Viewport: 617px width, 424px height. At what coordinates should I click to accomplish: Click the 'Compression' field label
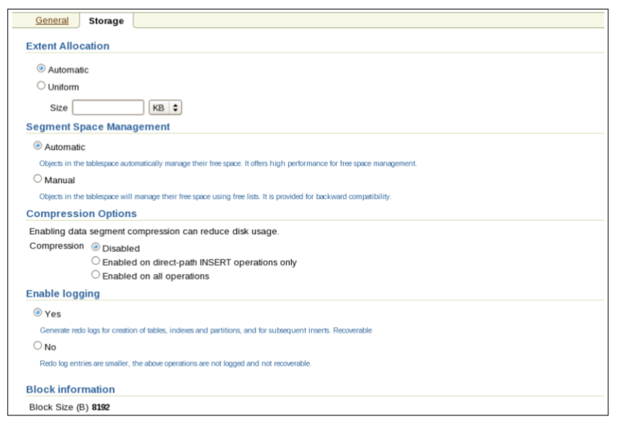click(x=57, y=246)
